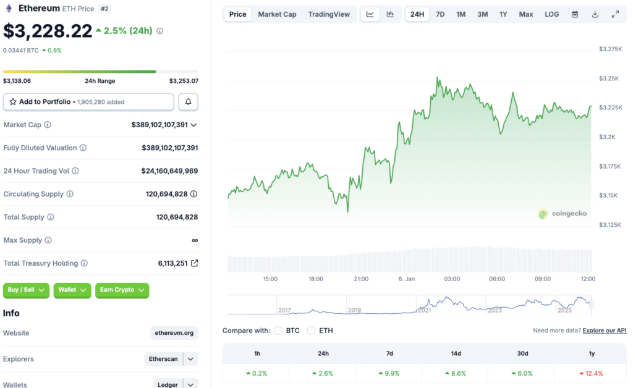Viewport: 633px width, 388px height.
Task: Switch to the TradingView tab
Action: pyautogui.click(x=329, y=14)
